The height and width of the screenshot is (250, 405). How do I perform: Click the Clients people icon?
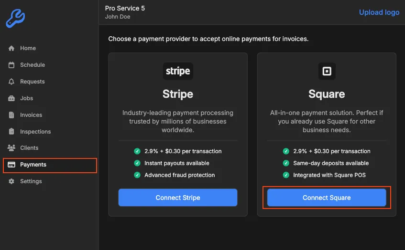tap(11, 148)
